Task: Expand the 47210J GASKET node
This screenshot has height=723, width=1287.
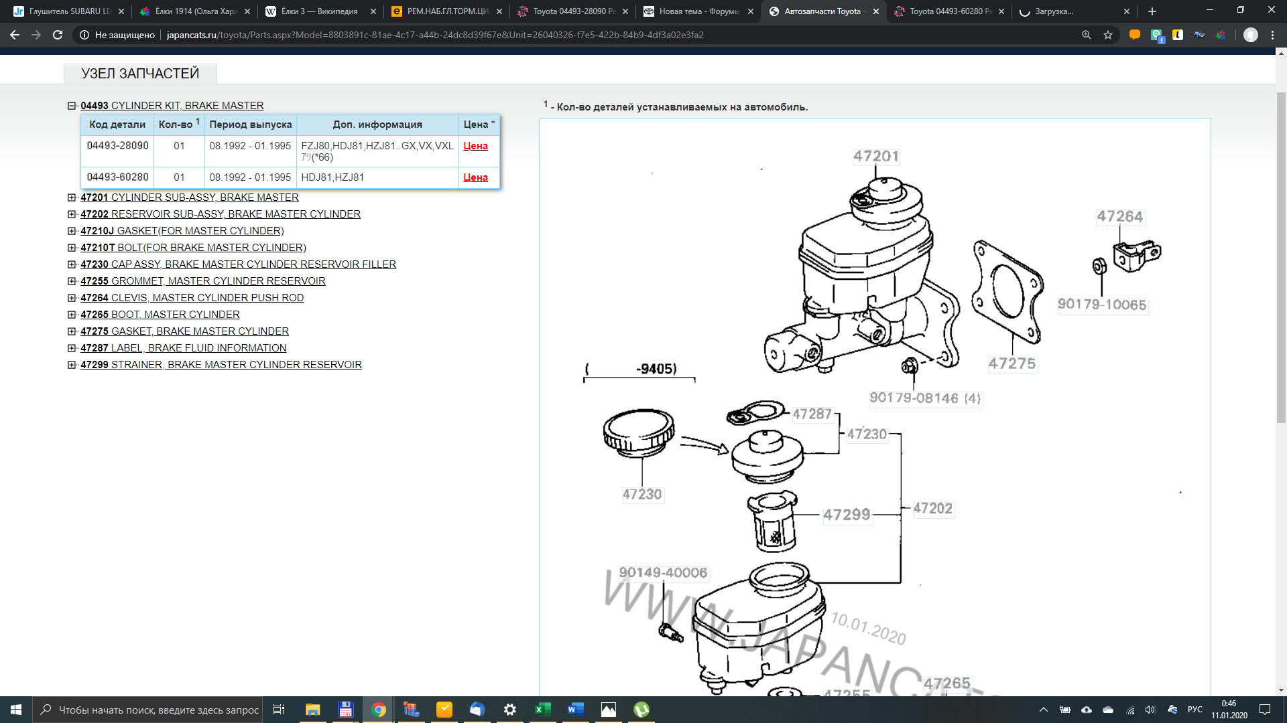Action: pyautogui.click(x=72, y=231)
